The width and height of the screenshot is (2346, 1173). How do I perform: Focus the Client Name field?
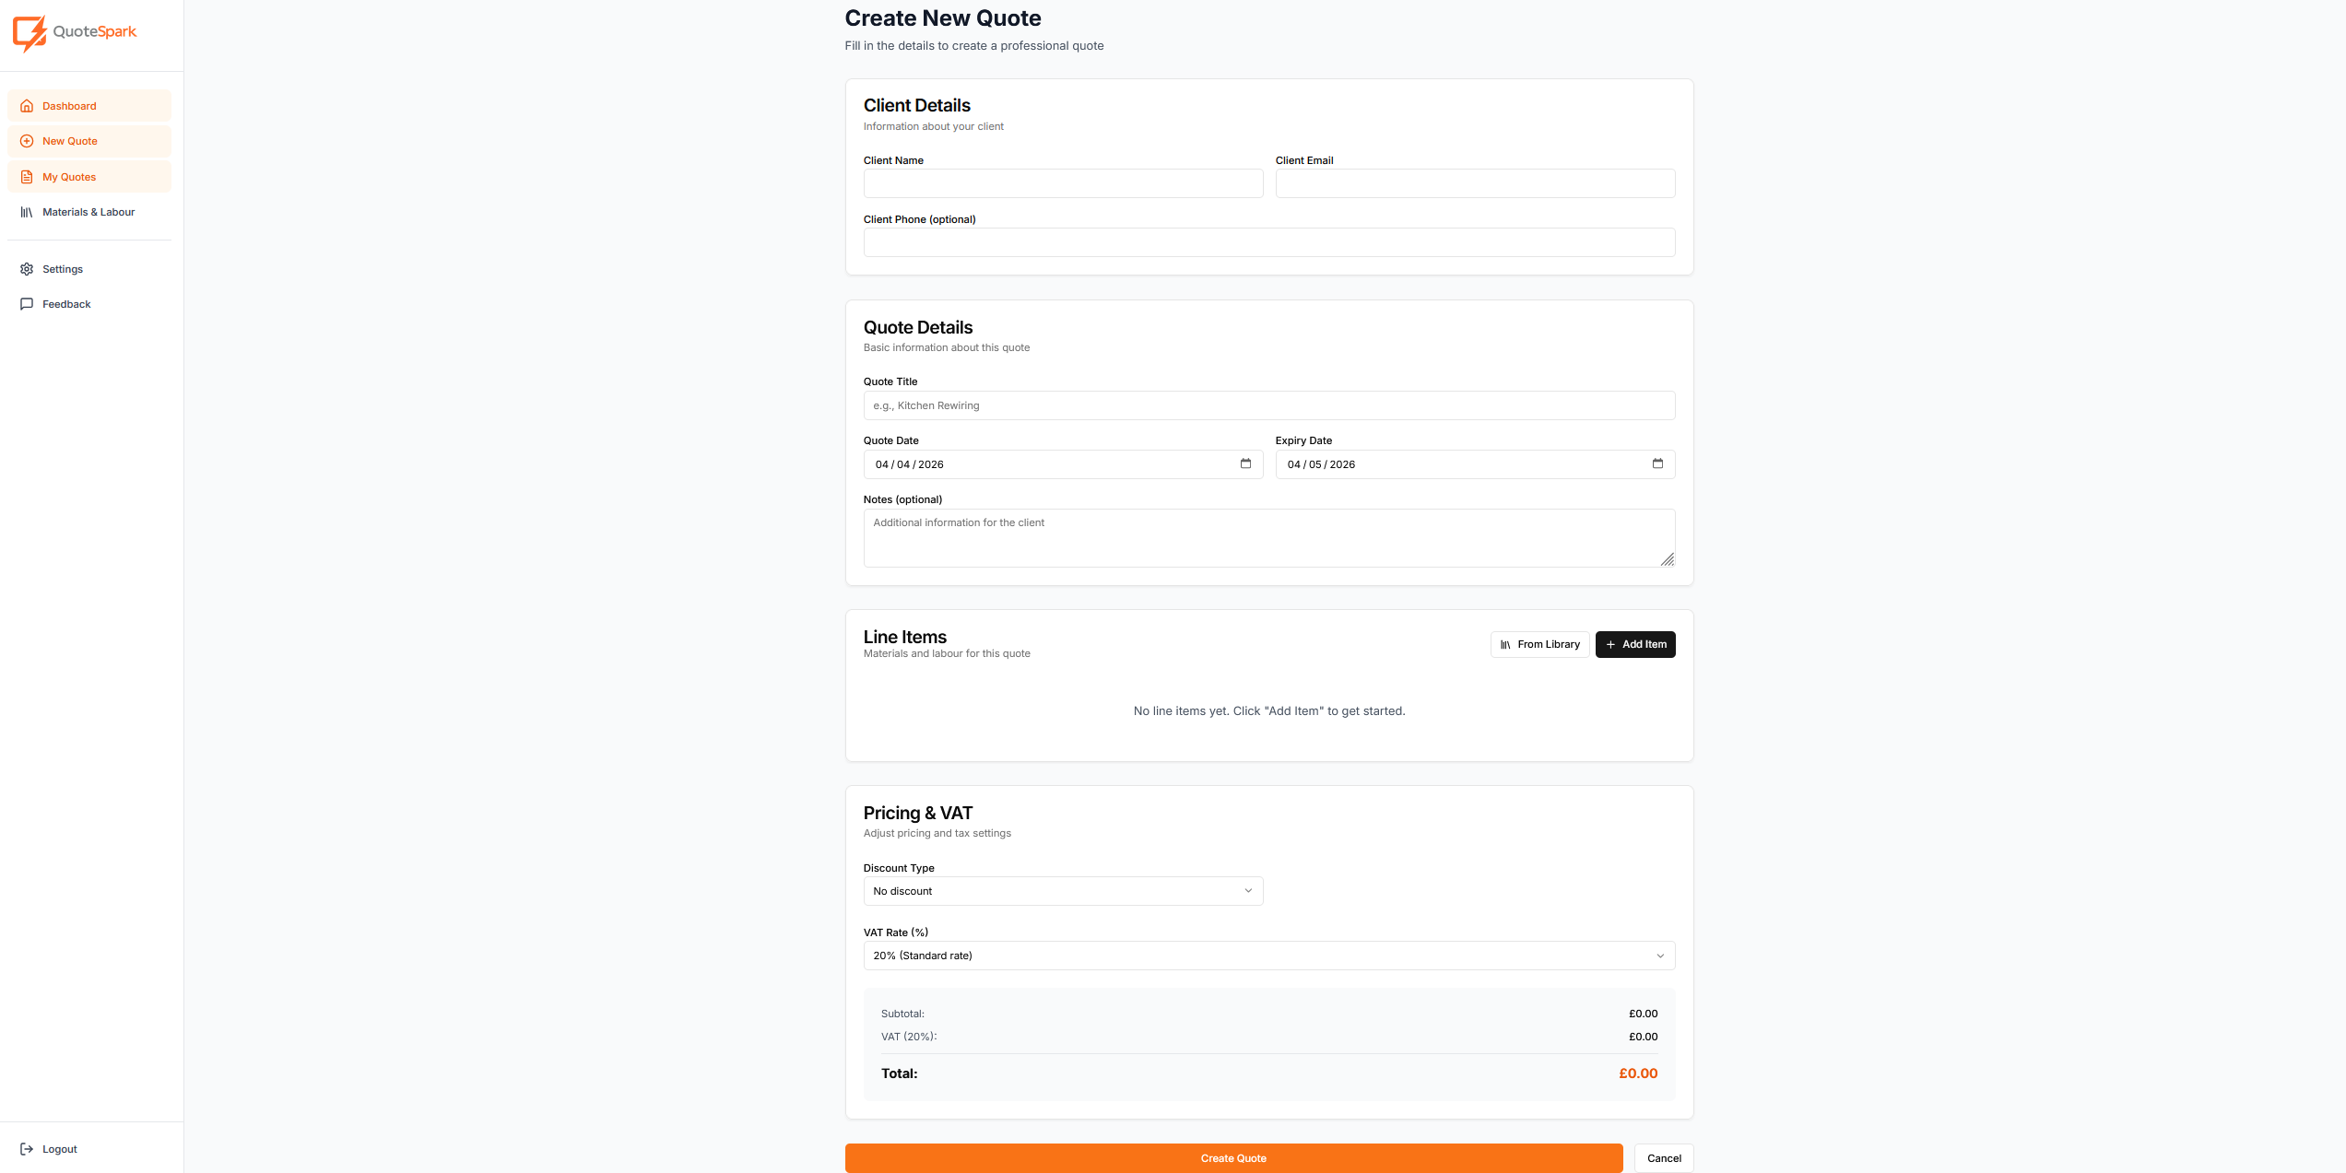click(1062, 183)
